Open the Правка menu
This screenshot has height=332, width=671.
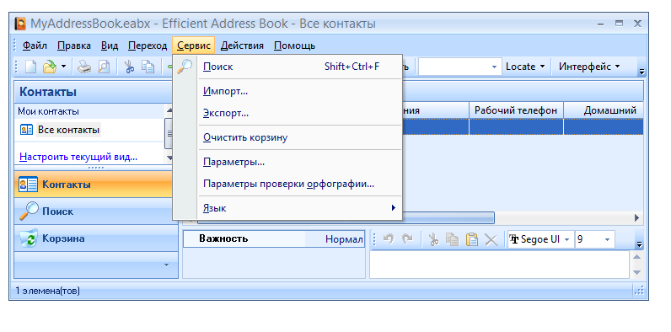pos(74,46)
